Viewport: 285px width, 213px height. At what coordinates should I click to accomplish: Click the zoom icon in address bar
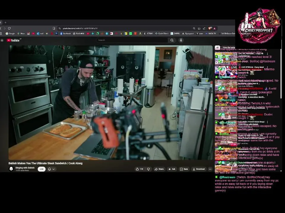(194, 28)
